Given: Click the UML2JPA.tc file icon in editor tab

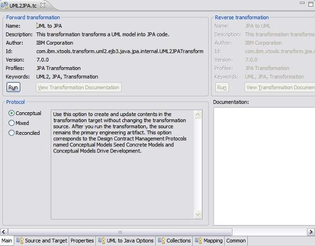Looking at the screenshot, I should coord(4,5).
